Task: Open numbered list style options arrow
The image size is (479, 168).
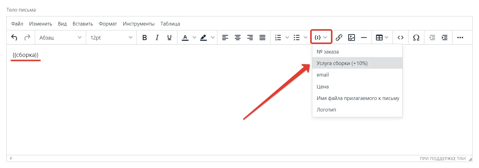Action: [x=287, y=37]
